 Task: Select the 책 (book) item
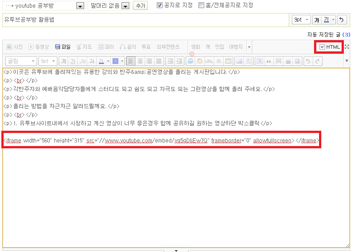(x=208, y=47)
